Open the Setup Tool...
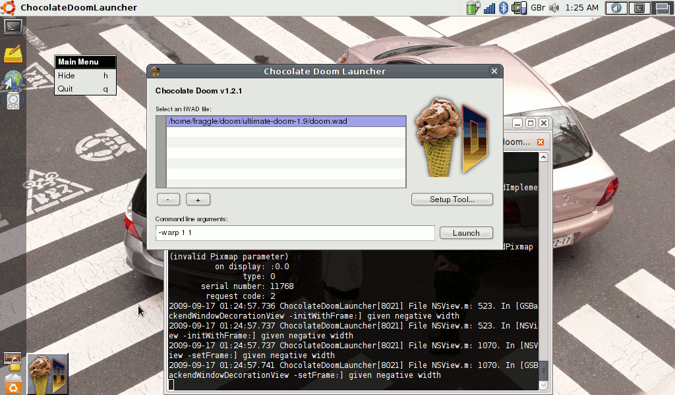Viewport: 675px width, 395px height. [452, 199]
